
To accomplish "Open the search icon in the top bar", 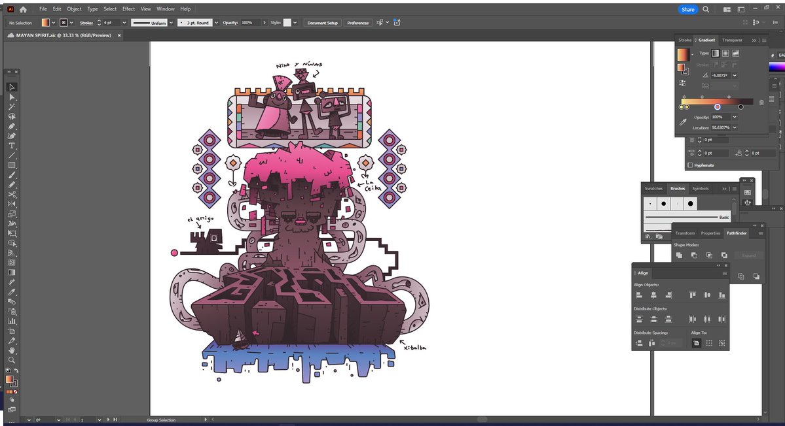I will click(x=706, y=9).
